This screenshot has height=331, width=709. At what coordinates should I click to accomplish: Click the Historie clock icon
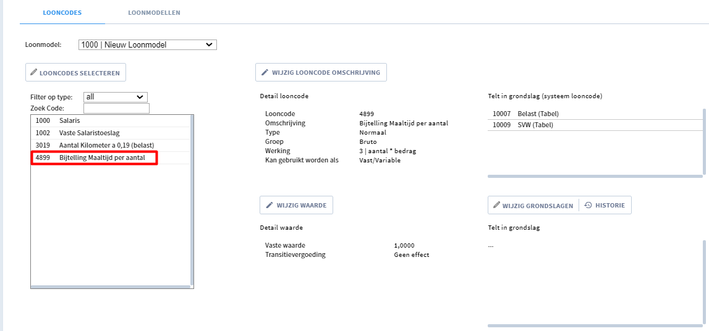588,205
